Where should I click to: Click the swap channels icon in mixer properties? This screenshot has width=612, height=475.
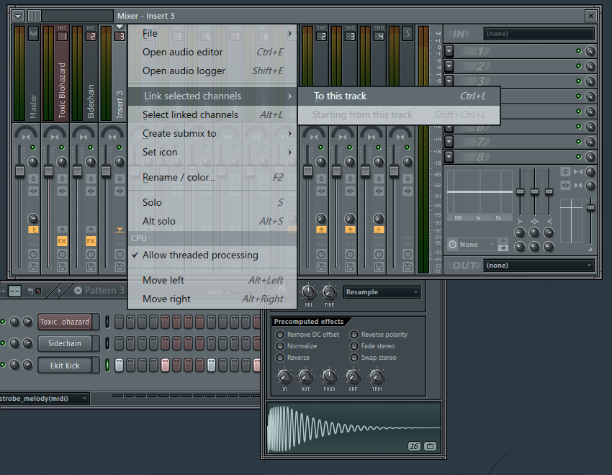(565, 185)
